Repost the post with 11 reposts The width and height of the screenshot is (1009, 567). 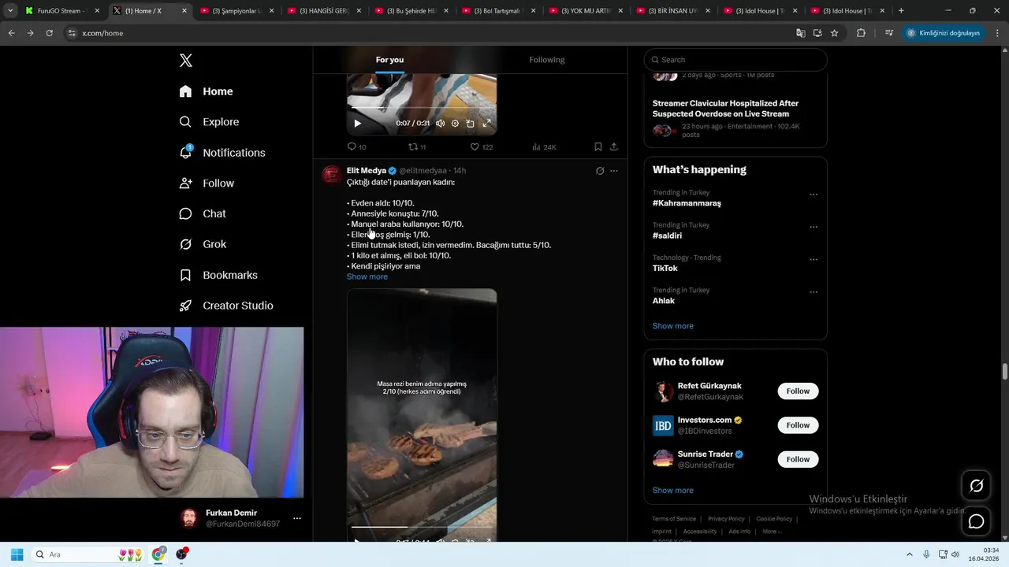417,147
